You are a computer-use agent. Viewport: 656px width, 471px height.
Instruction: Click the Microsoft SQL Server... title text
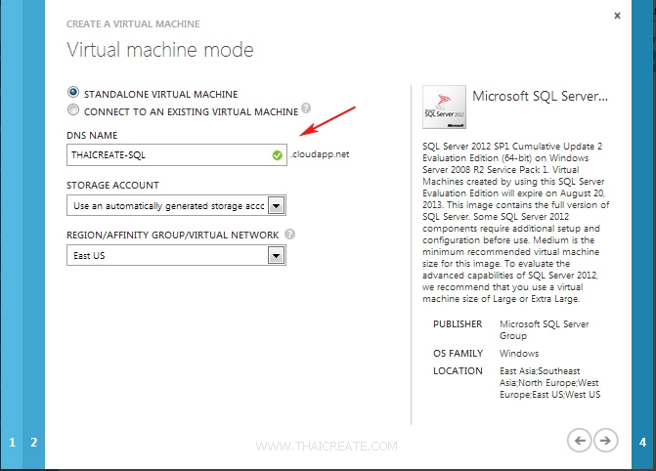(x=540, y=96)
